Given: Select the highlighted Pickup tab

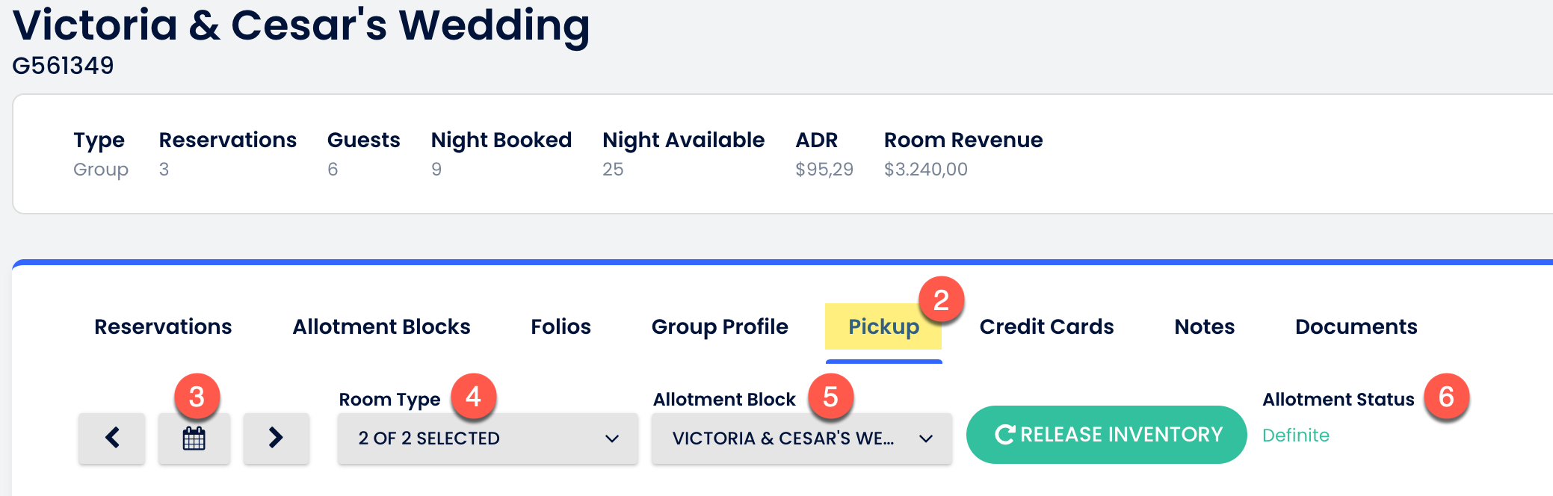Looking at the screenshot, I should click(x=883, y=327).
